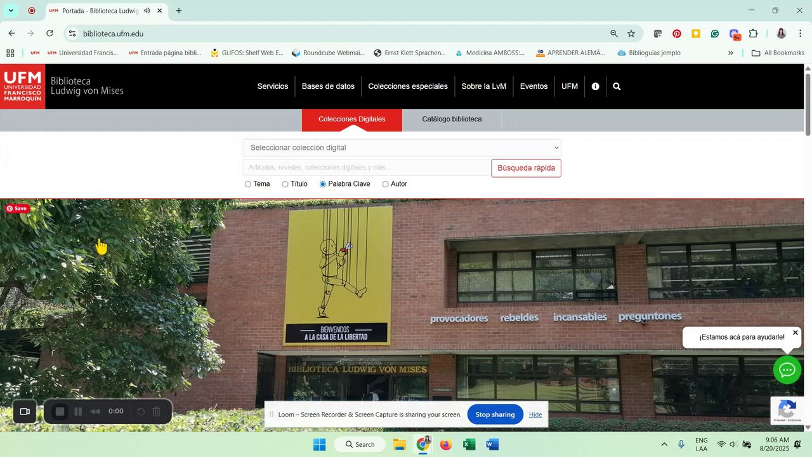Select the Título radio button

point(285,184)
